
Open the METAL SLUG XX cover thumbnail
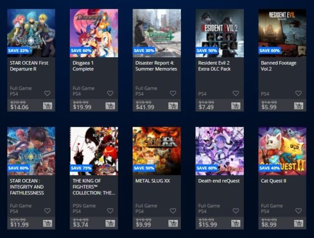[156, 151]
